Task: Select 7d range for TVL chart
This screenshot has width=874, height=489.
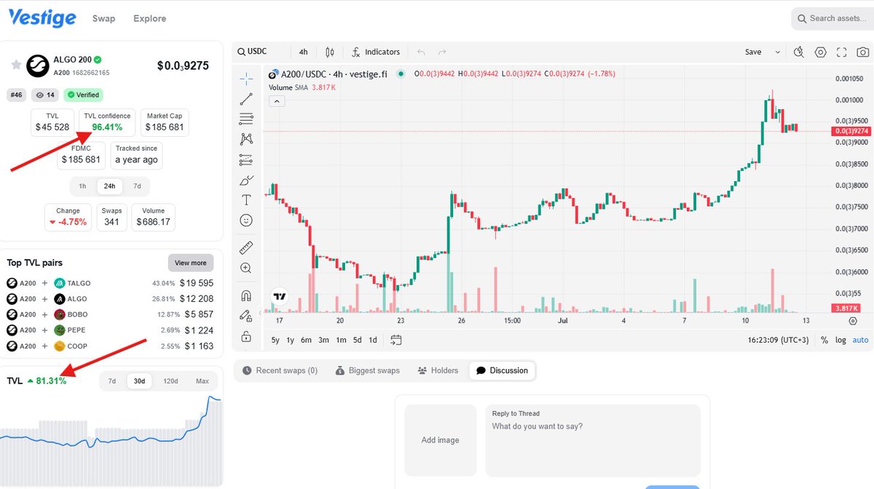Action: coord(112,381)
